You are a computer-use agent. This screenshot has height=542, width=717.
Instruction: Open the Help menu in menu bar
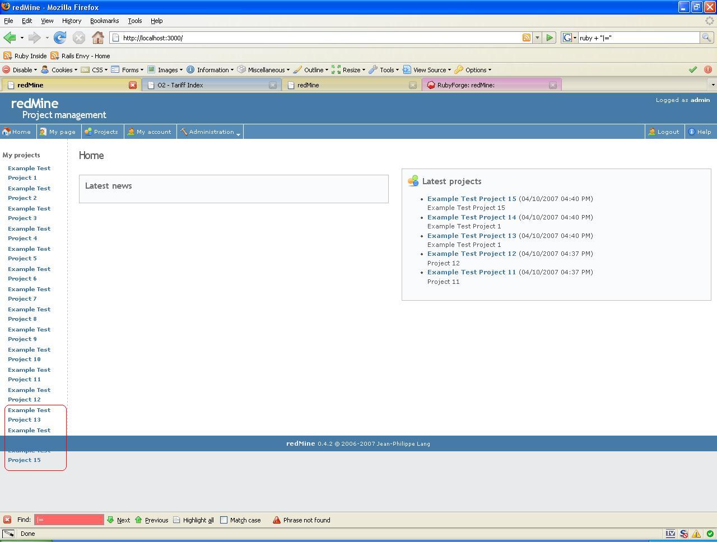(x=157, y=21)
